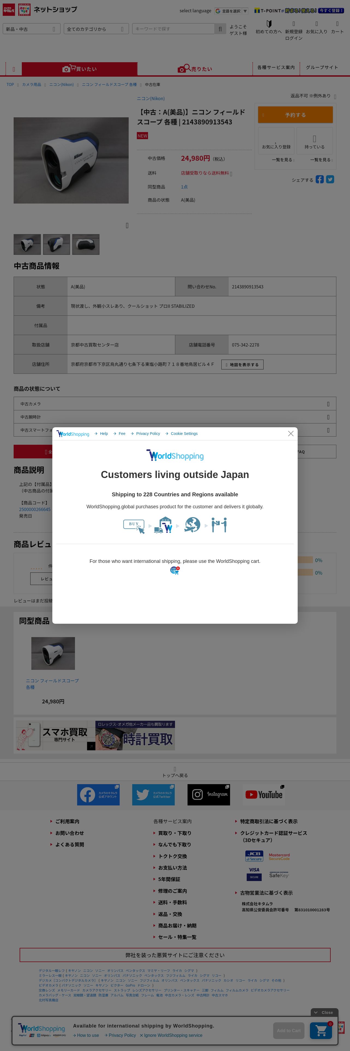This screenshot has height=1051, width=350.
Task: Share on Twitter icon
Action: pos(330,179)
